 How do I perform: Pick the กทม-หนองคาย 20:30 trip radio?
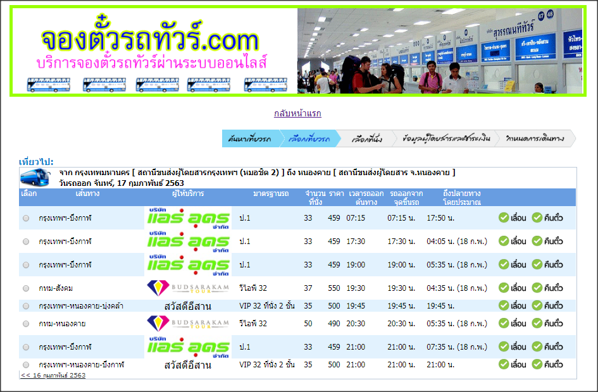tap(26, 324)
